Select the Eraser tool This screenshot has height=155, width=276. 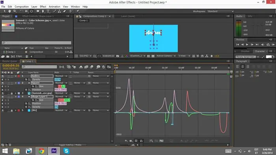point(64,11)
